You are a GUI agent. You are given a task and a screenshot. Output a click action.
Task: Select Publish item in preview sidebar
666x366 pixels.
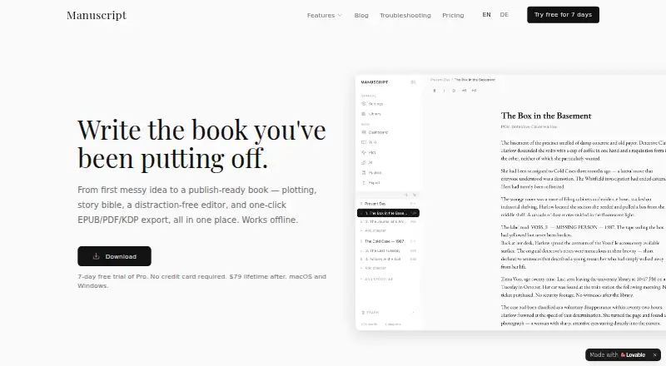coord(371,173)
